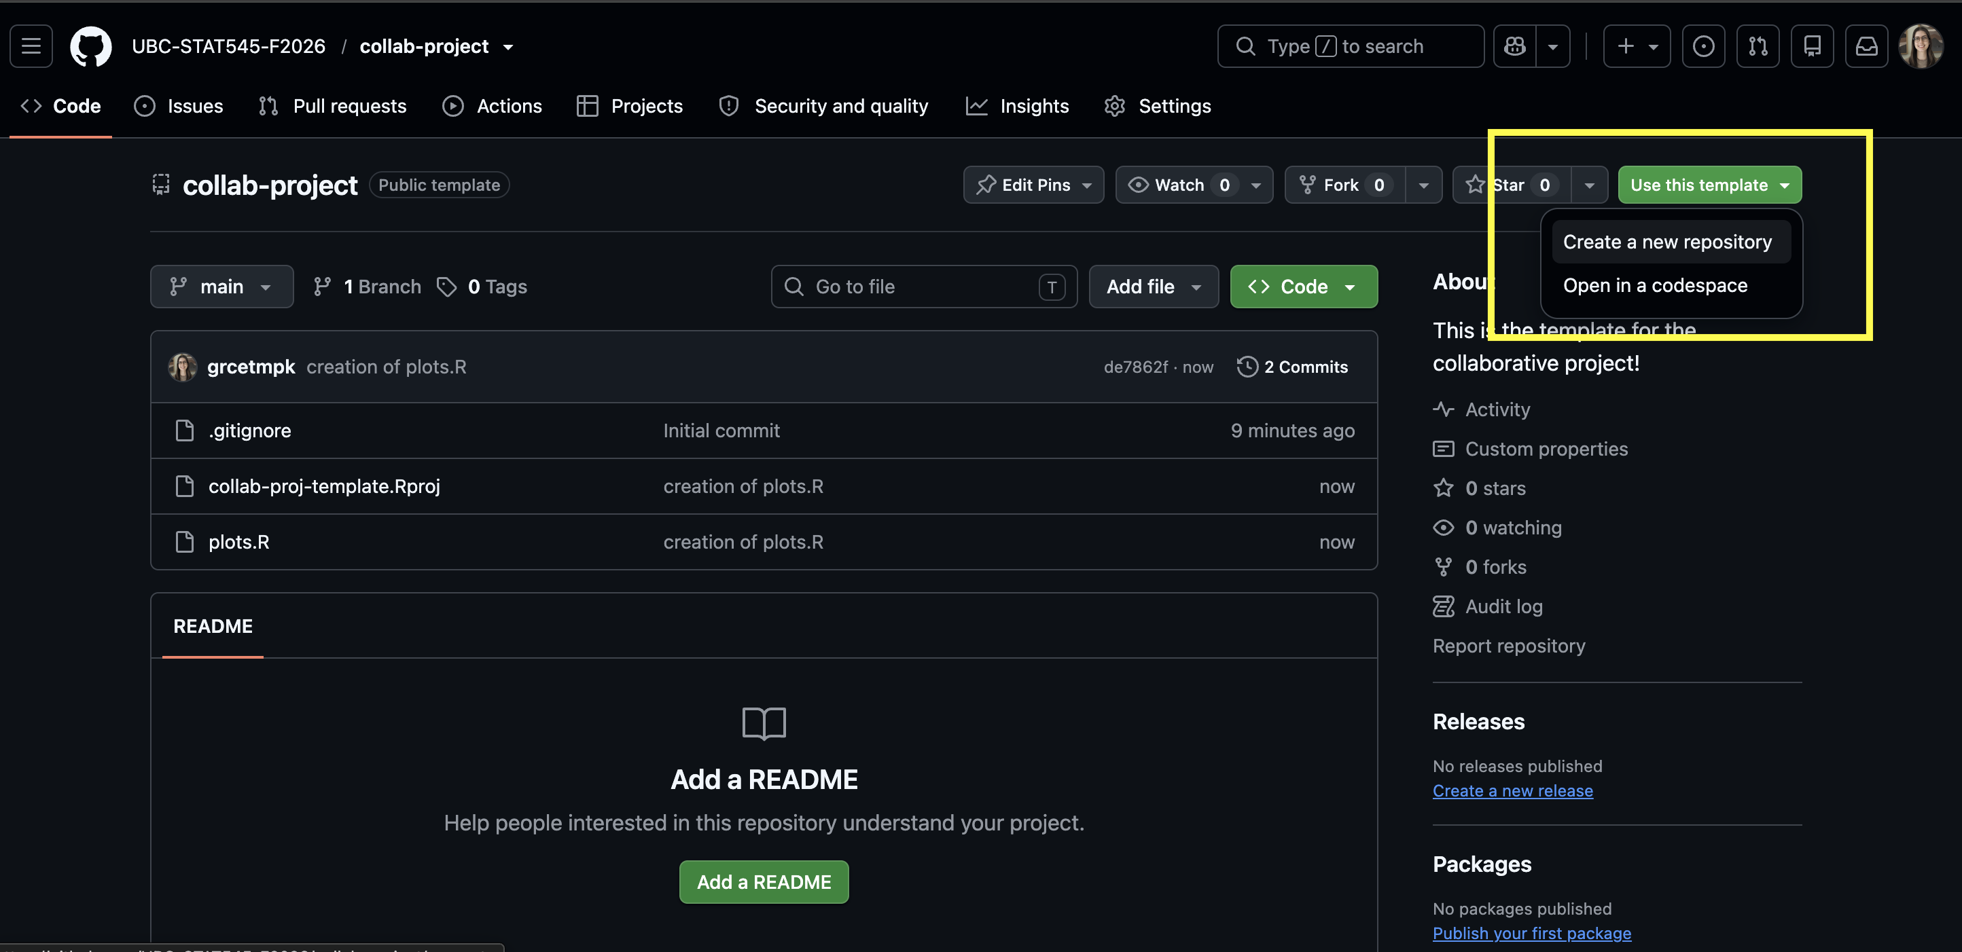Select Open in a codespace option
Image resolution: width=1962 pixels, height=952 pixels.
[1671, 285]
